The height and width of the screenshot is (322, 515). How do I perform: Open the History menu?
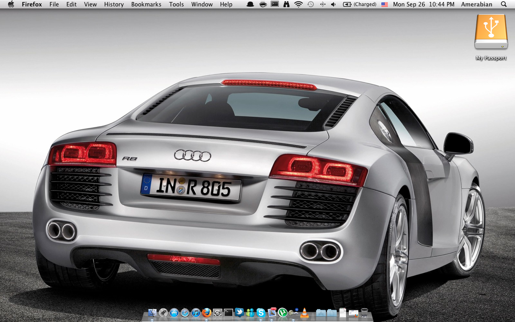(114, 4)
